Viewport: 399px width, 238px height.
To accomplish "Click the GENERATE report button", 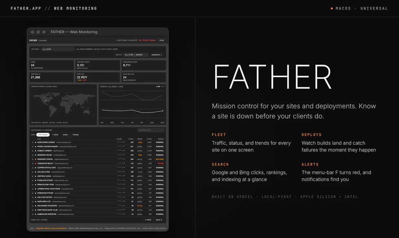I will pos(157,55).
